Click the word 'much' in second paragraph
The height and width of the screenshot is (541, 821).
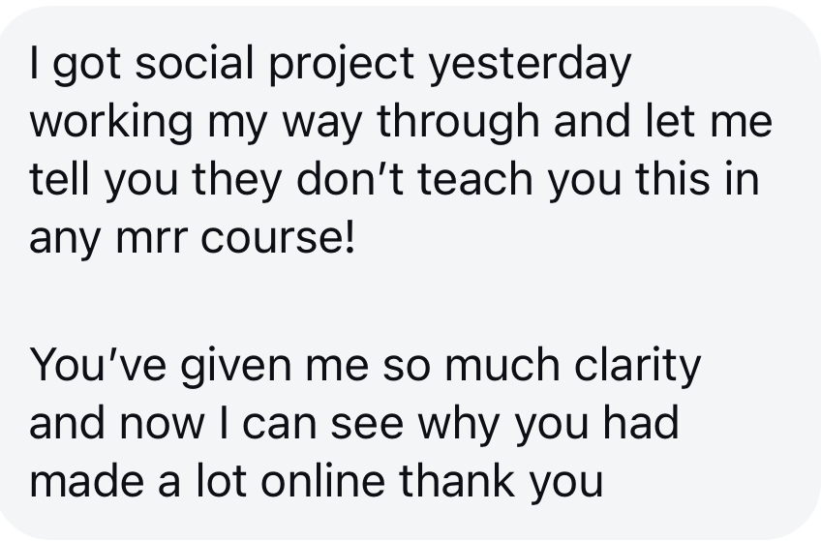(x=502, y=365)
